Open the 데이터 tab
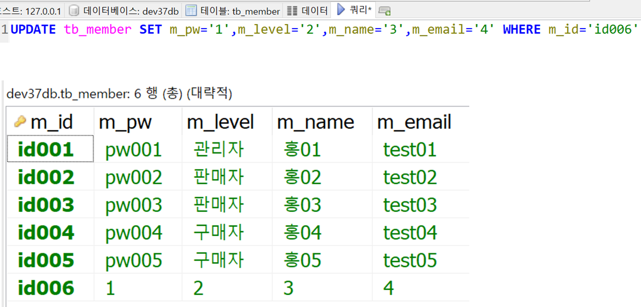This screenshot has height=307, width=641. (x=308, y=11)
